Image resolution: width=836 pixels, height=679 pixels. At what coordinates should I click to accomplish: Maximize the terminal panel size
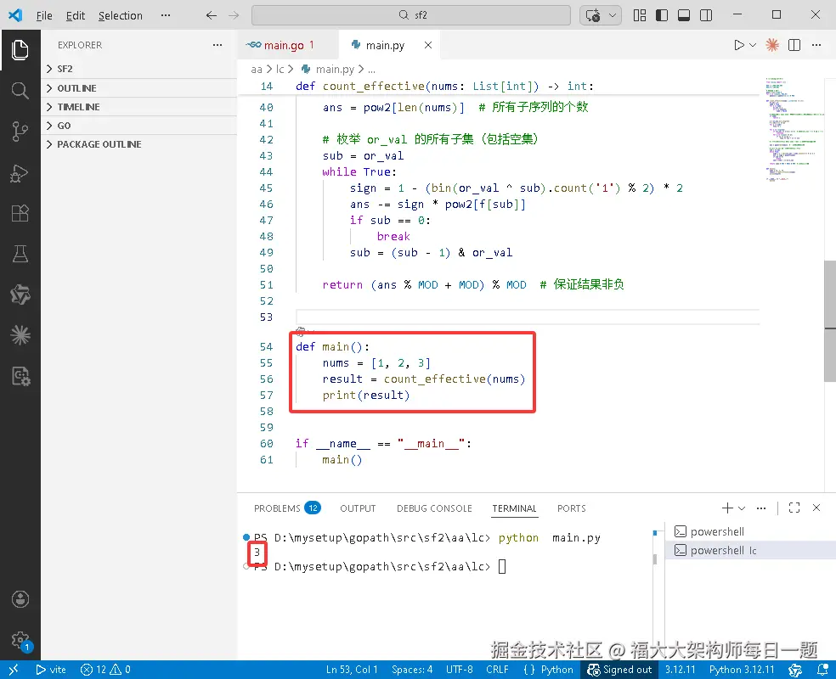(x=794, y=508)
